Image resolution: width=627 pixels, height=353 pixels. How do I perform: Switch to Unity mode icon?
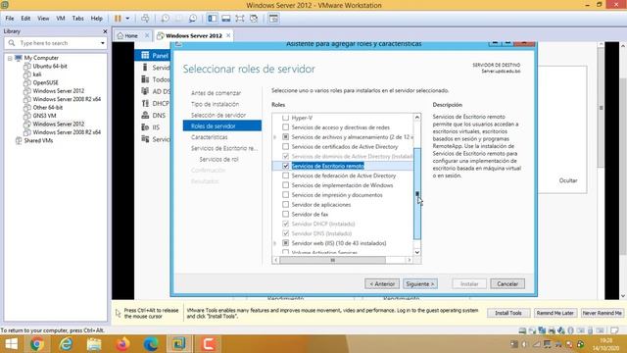click(x=254, y=19)
